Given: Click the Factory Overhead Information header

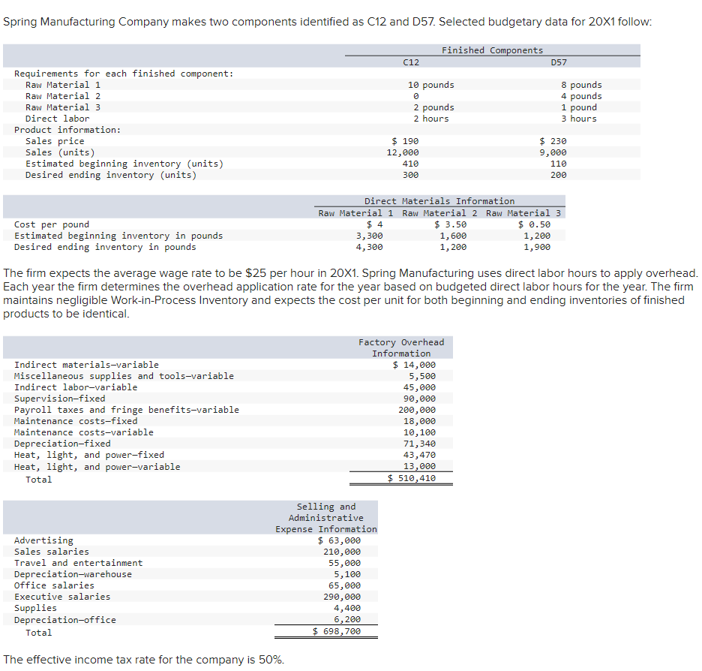Looking at the screenshot, I should tap(401, 348).
